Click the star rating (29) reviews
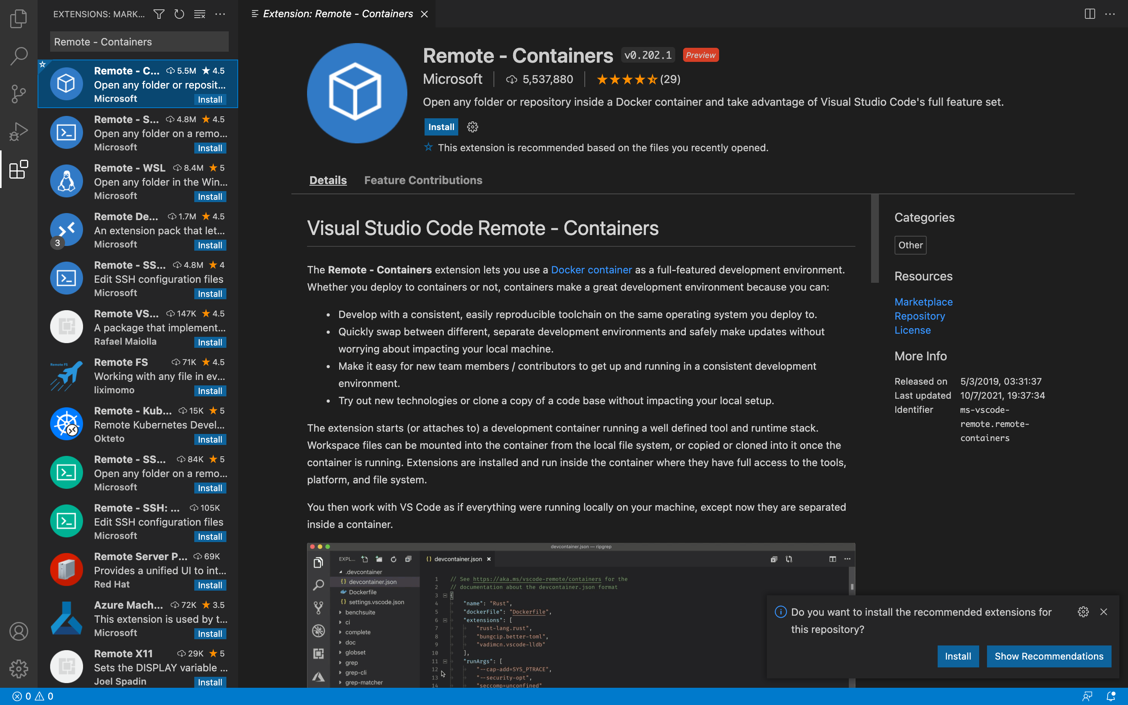 pos(638,79)
